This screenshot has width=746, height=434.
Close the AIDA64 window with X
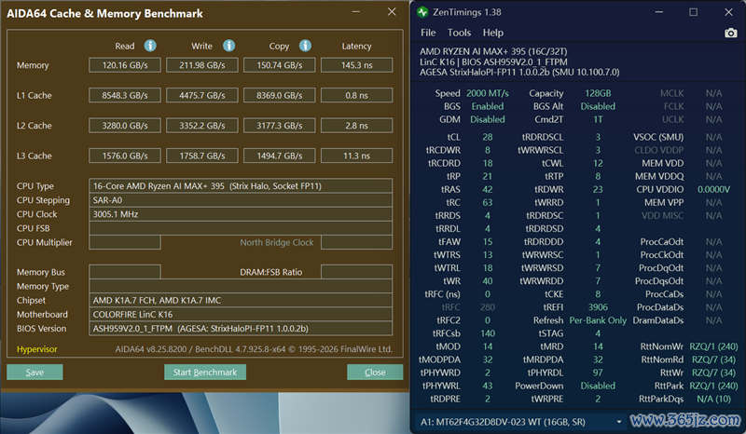(x=392, y=12)
